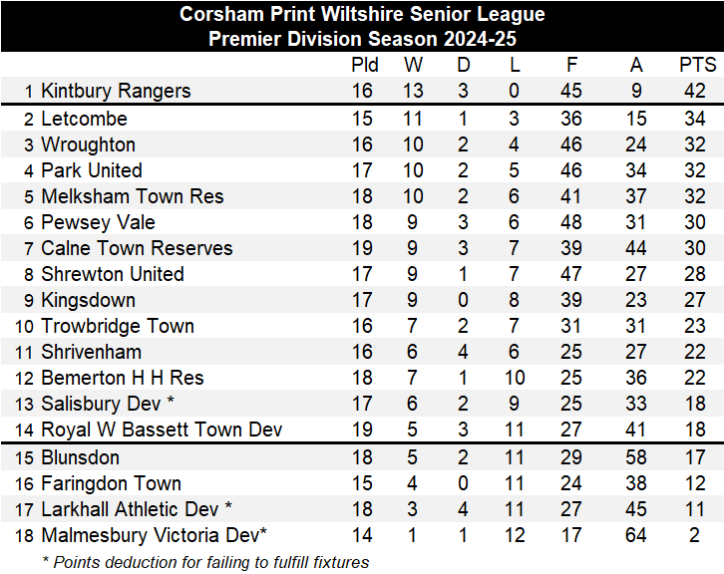Select the Larkhall Athletic Dev team name
Screen dimensions: 724x574
tap(137, 509)
